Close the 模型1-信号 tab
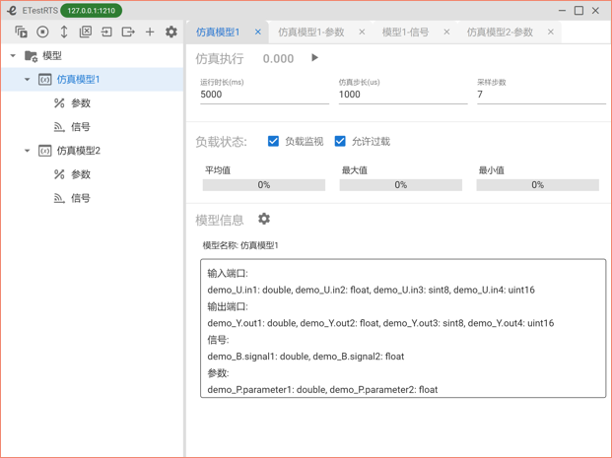The width and height of the screenshot is (612, 458). 446,32
